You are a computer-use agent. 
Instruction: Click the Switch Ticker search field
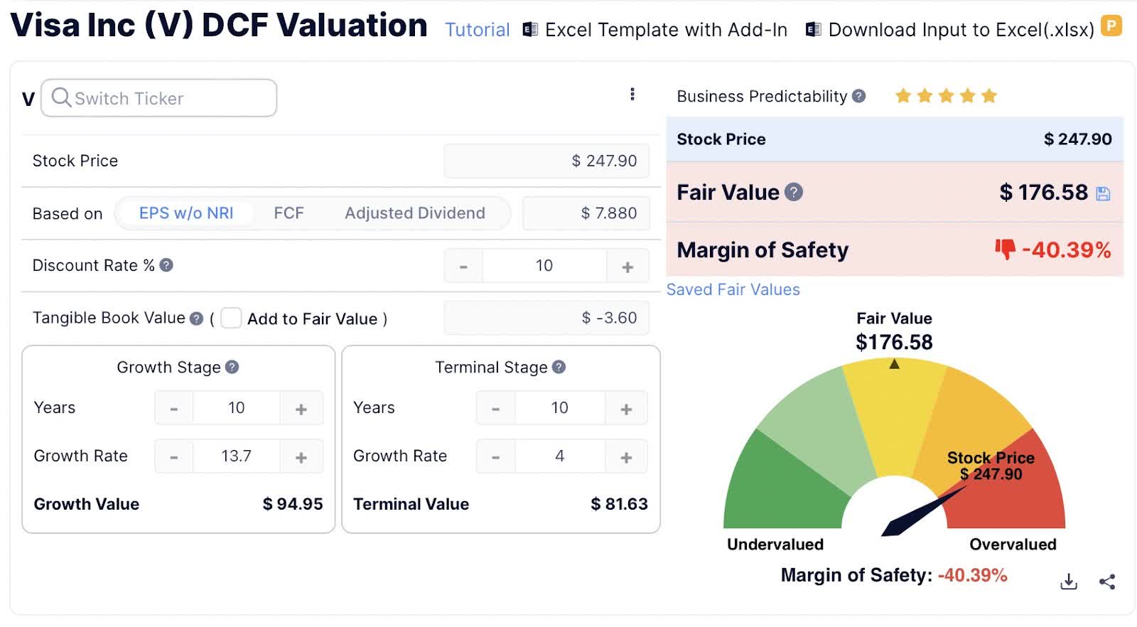[x=158, y=98]
